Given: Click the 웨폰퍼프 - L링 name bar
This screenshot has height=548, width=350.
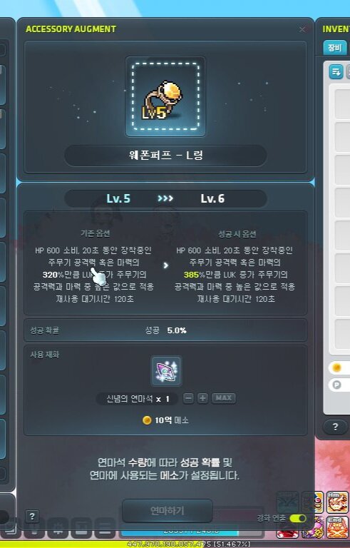Looking at the screenshot, I should pyautogui.click(x=165, y=156).
